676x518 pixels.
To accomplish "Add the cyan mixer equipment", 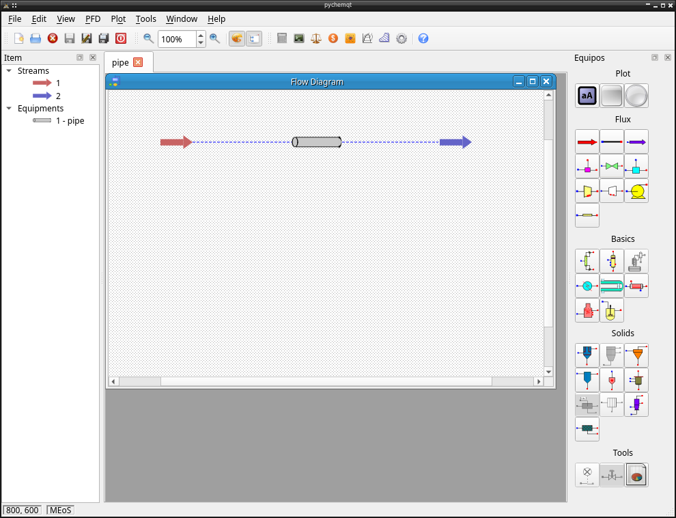I will (x=636, y=166).
